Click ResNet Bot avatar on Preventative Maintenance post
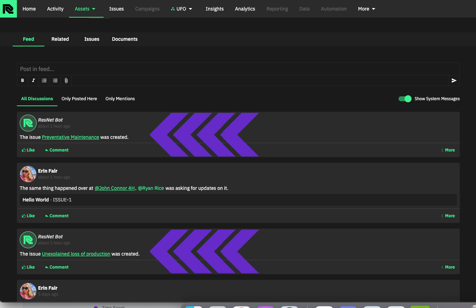476x308 pixels. point(28,123)
